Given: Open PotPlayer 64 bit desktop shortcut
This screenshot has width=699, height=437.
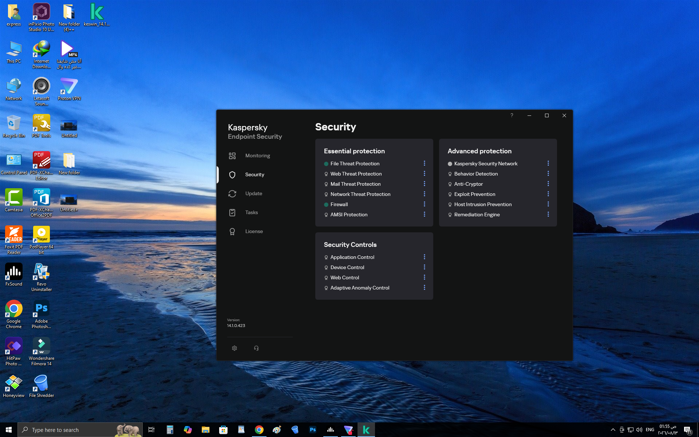Looking at the screenshot, I should tap(42, 240).
